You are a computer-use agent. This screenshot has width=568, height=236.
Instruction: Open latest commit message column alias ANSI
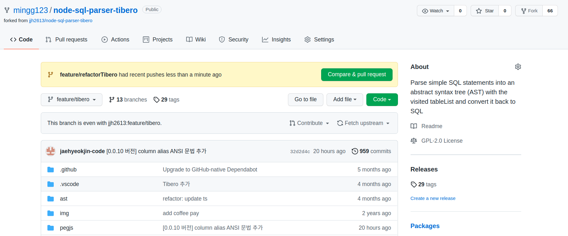tap(156, 151)
